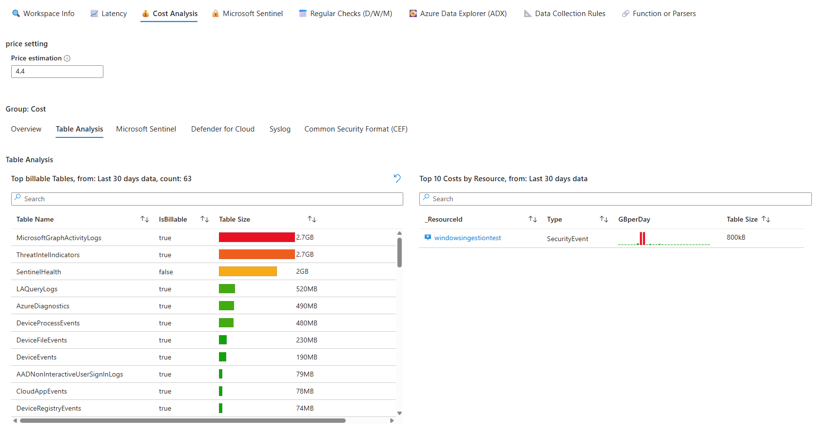825x434 pixels.
Task: Select the Cost Analysis tab
Action: click(169, 14)
